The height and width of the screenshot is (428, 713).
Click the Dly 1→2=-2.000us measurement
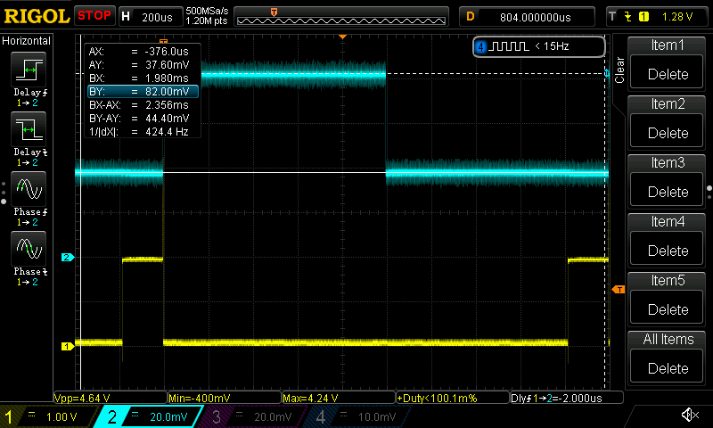coord(567,398)
